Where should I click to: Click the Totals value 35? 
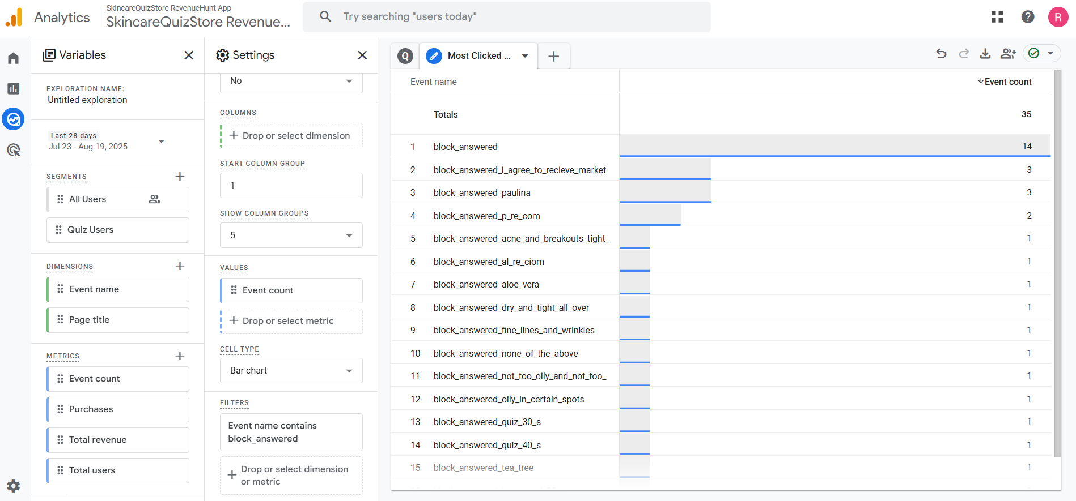[1026, 114]
